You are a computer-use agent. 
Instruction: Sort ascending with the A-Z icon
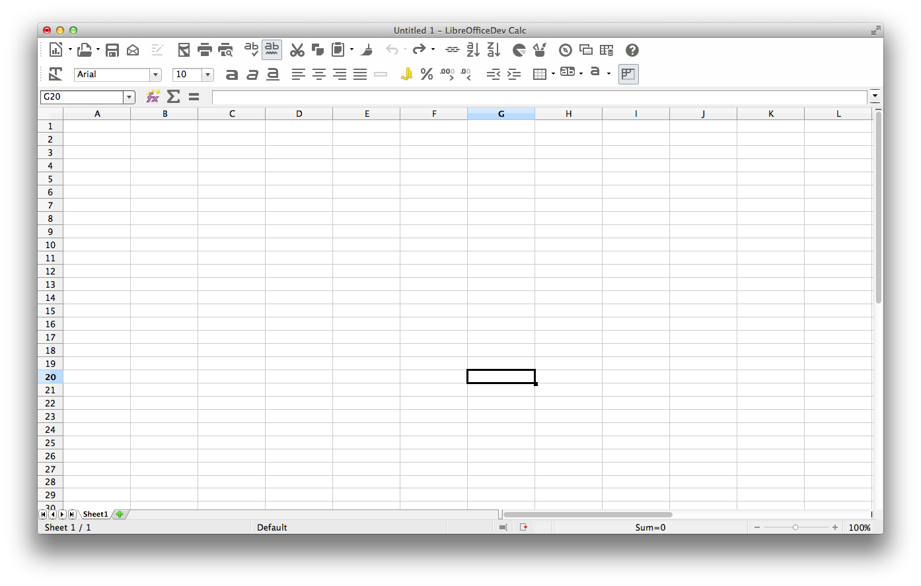473,50
